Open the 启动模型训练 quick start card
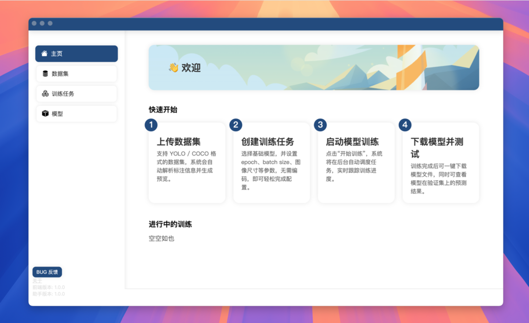 point(356,162)
